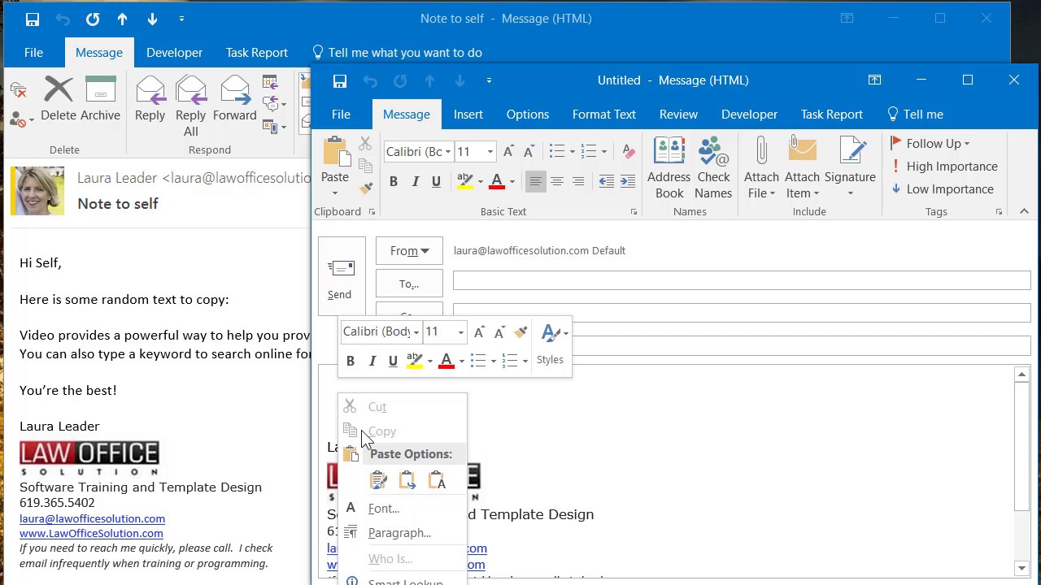This screenshot has height=585, width=1041.
Task: Open Customize Quick Access Toolbar in Untitled window
Action: point(489,80)
